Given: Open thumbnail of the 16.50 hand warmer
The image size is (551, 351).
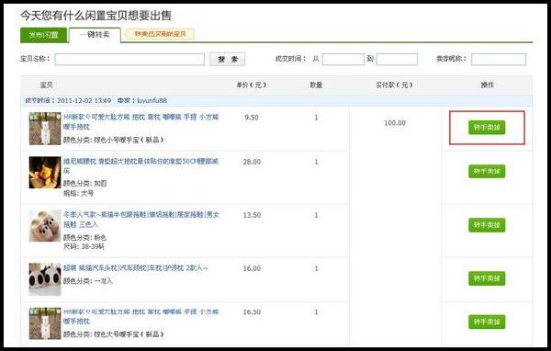Looking at the screenshot, I should coord(45,323).
